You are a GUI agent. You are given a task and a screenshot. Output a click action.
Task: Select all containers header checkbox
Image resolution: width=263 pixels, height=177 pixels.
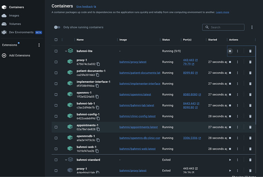pyautogui.click(x=56, y=40)
